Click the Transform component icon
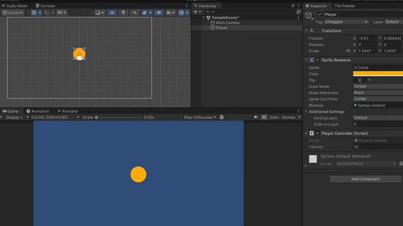The image size is (403, 226). coord(312,31)
